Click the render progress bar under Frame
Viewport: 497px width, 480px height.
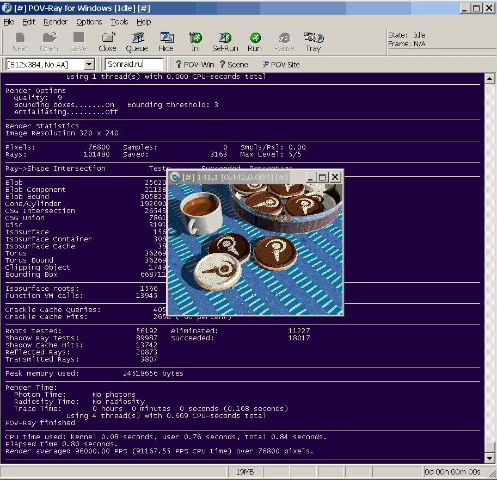[442, 51]
